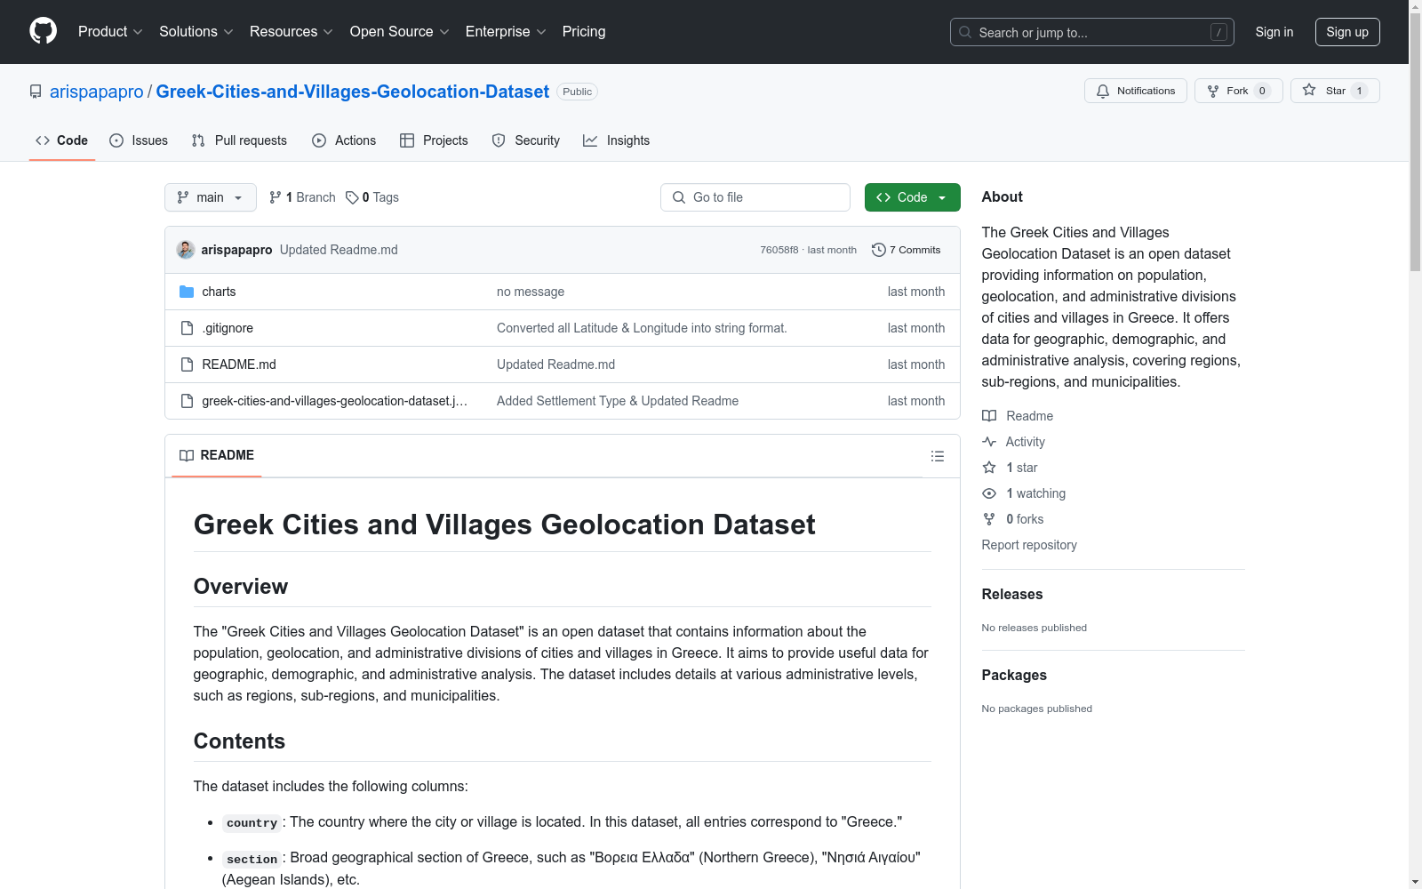Open the Pull requests tab
Viewport: 1422px width, 889px height.
click(x=239, y=140)
